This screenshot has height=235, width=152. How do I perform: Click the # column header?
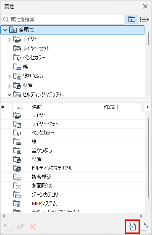pos(6,107)
